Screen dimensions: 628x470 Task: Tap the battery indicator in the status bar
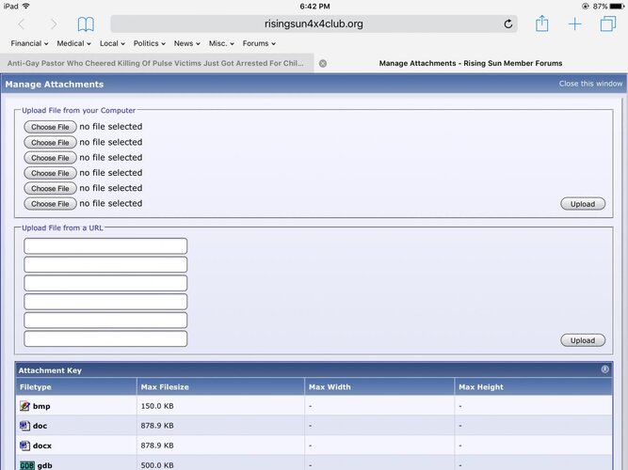tap(616, 7)
